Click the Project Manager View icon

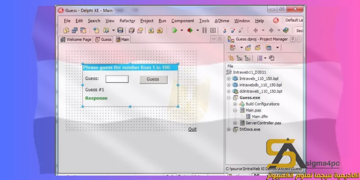268,48
